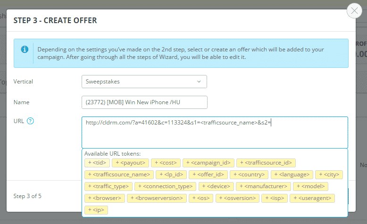Add the <campaign_id> token
Image resolution: width=367 pixels, height=224 pixels.
(x=208, y=163)
